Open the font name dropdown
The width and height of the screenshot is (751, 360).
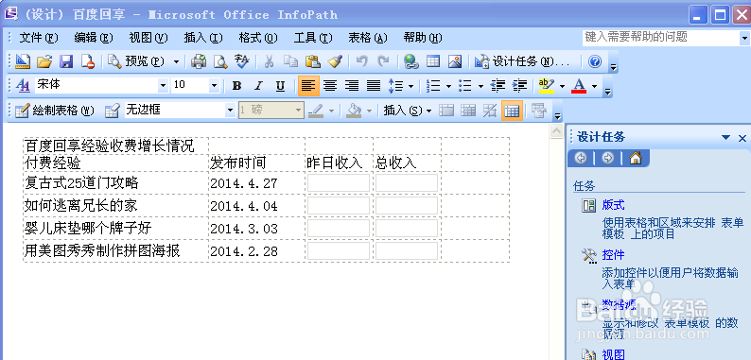tap(164, 86)
